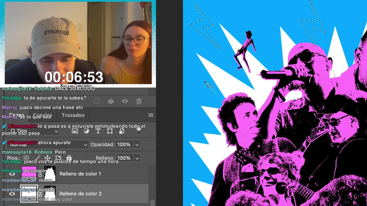Lock transparent pixels checkerboard icon
Image resolution: width=367 pixels, height=206 pixels.
pyautogui.click(x=26, y=158)
